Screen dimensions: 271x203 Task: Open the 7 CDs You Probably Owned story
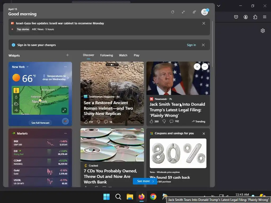pos(110,176)
